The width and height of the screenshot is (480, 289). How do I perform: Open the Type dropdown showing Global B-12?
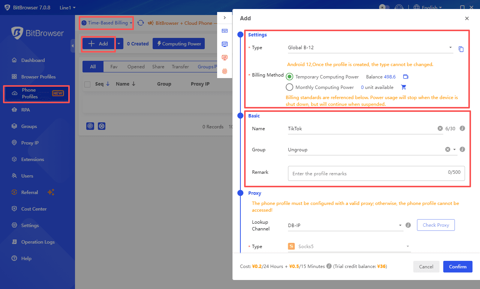point(369,48)
